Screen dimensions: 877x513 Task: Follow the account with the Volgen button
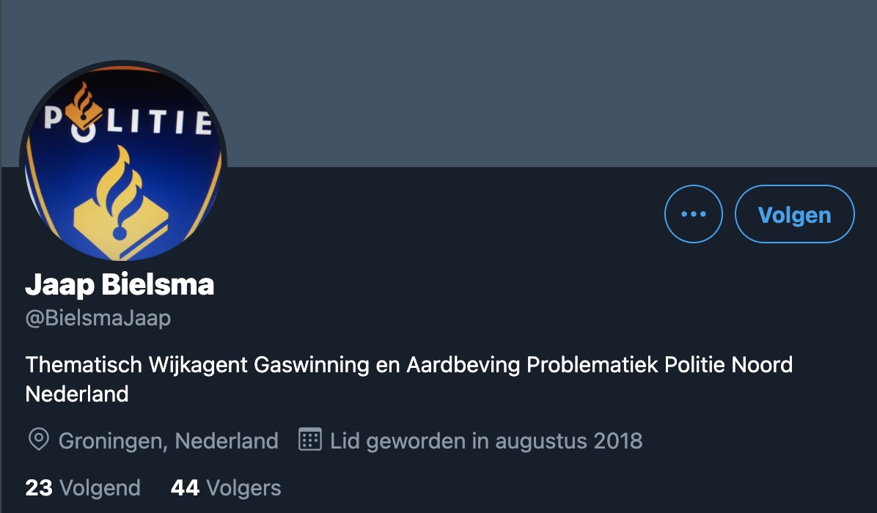coord(794,214)
